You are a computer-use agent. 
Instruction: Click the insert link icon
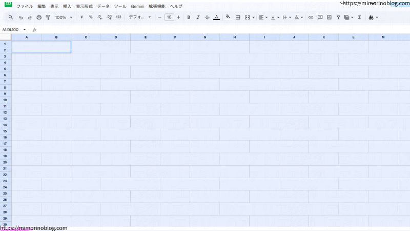311,17
